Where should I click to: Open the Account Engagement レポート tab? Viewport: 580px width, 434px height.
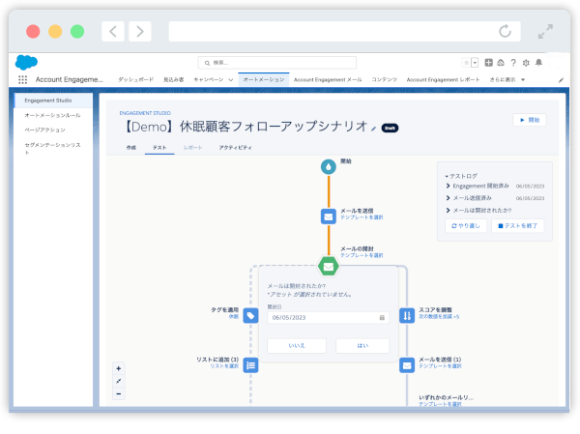pos(443,79)
